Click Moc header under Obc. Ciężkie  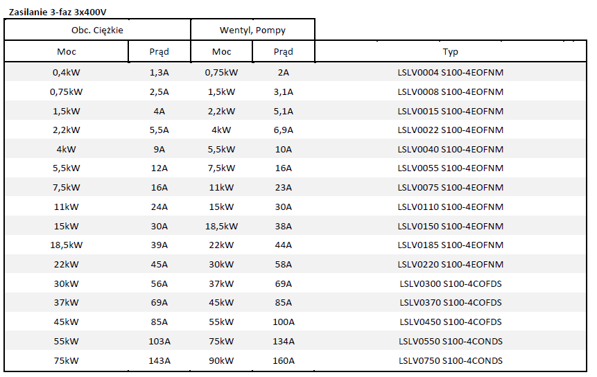click(67, 52)
